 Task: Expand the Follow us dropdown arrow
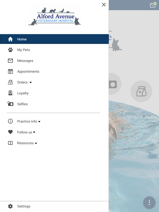[x=34, y=132]
